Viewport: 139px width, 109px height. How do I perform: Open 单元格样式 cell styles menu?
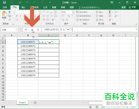click(x=83, y=20)
